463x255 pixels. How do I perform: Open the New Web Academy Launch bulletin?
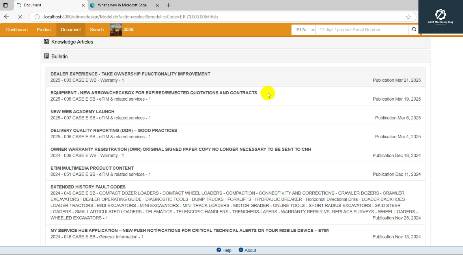pyautogui.click(x=82, y=112)
